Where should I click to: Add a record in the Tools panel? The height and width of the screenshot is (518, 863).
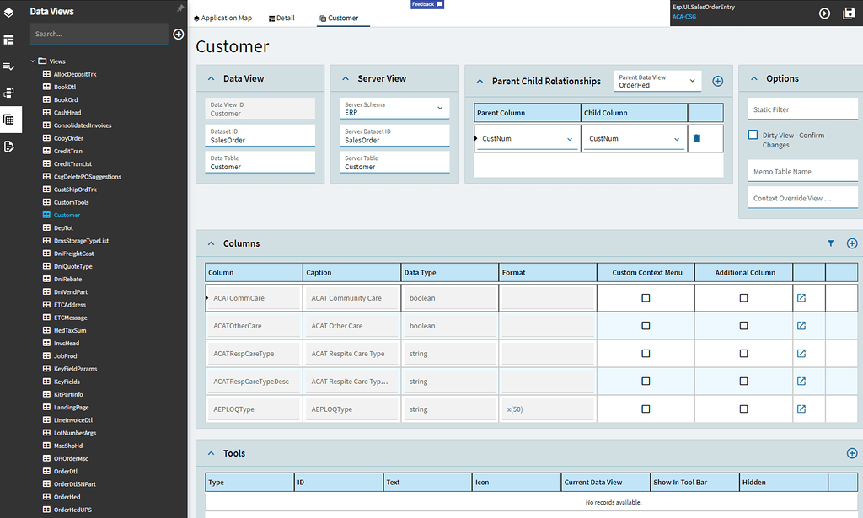pyautogui.click(x=851, y=452)
